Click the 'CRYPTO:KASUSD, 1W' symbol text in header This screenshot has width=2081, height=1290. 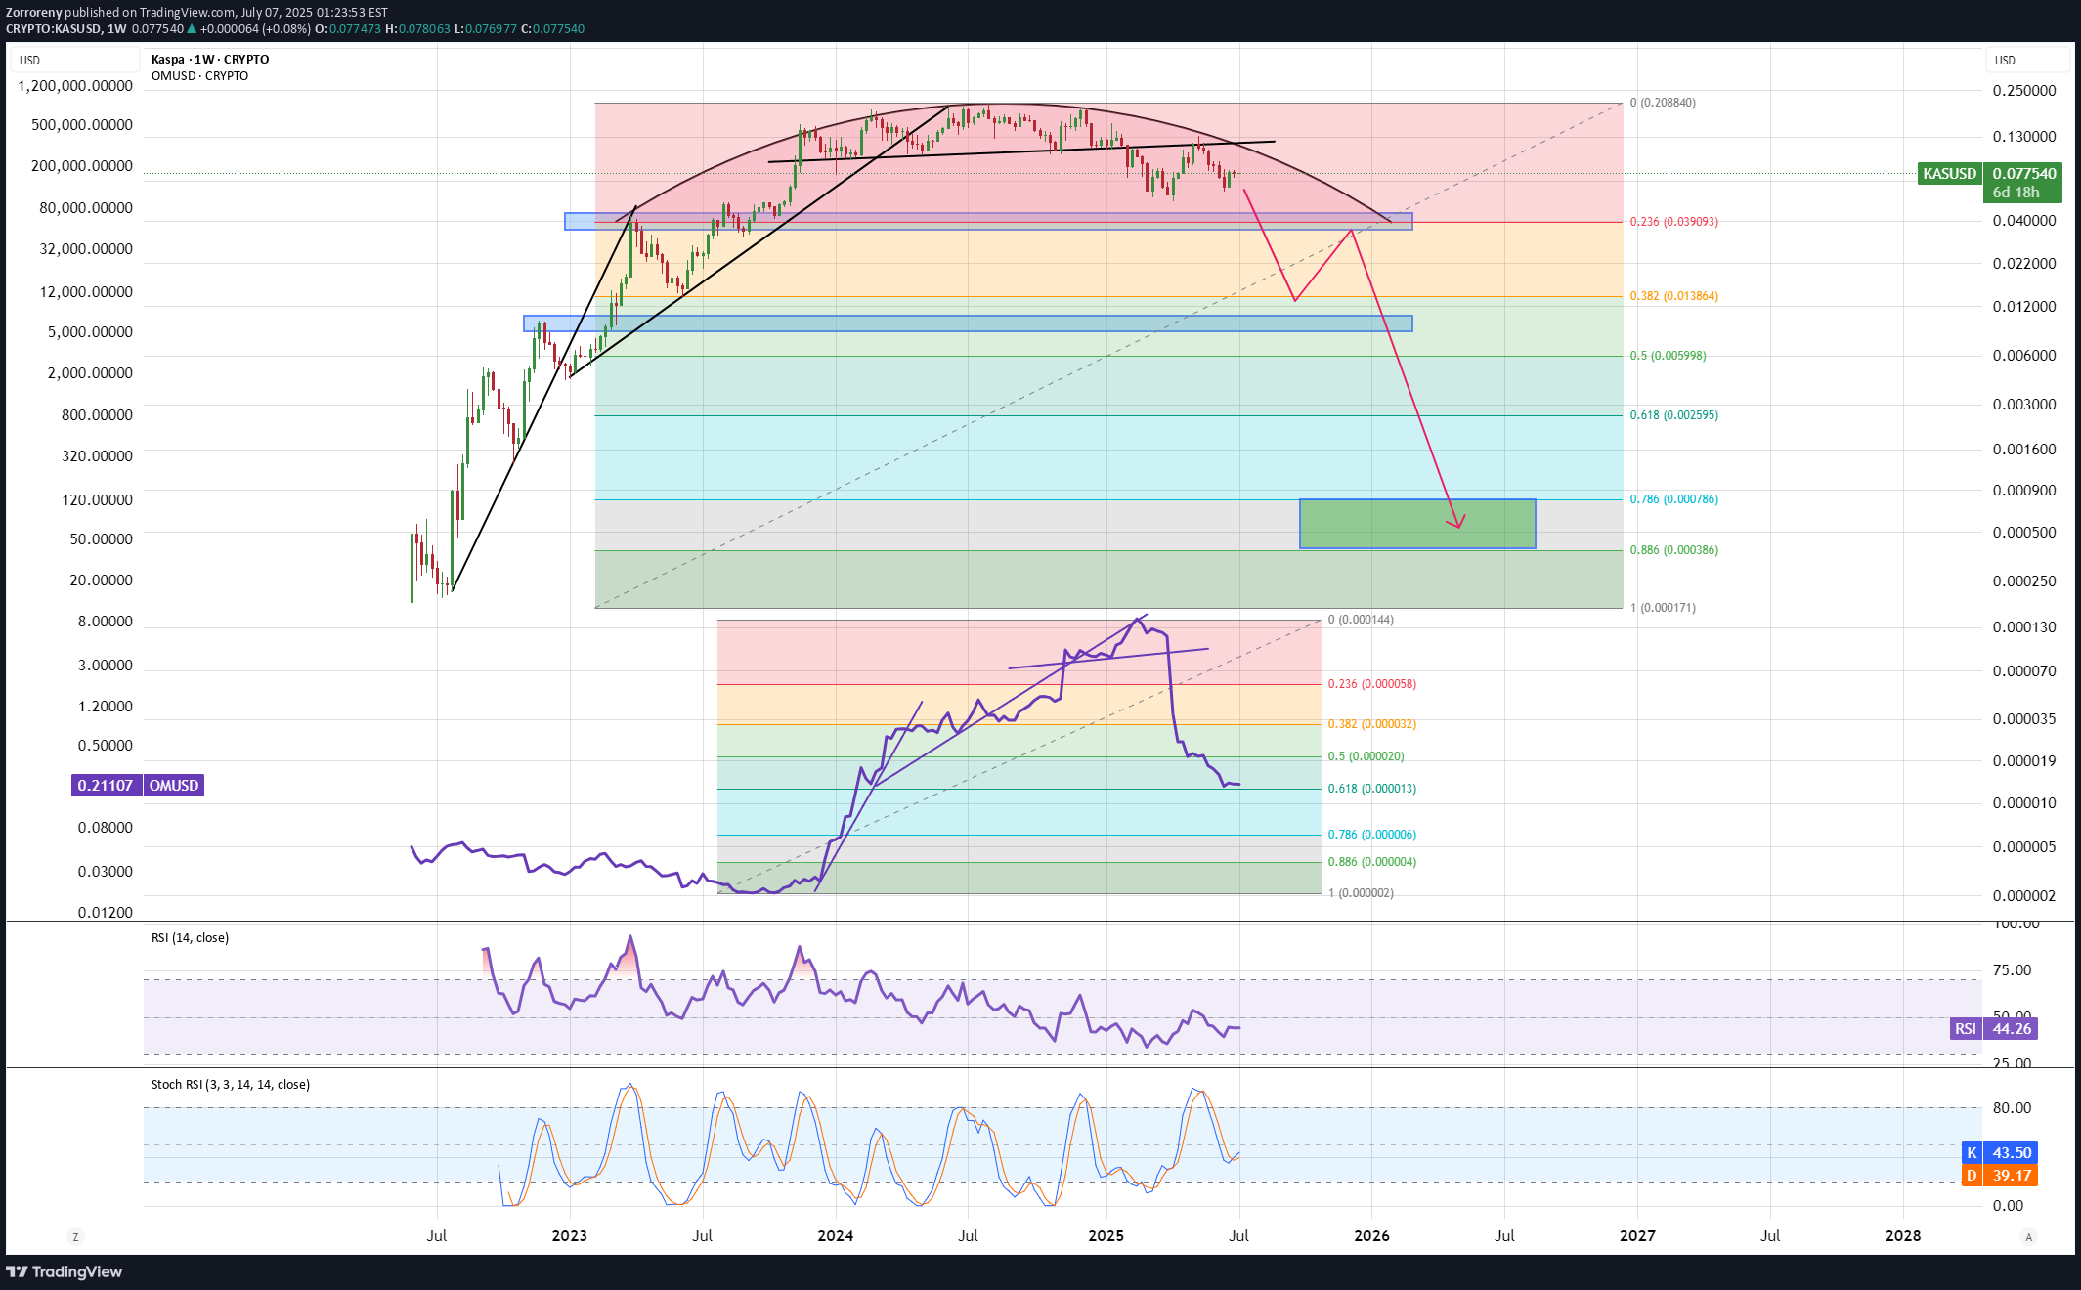click(66, 29)
